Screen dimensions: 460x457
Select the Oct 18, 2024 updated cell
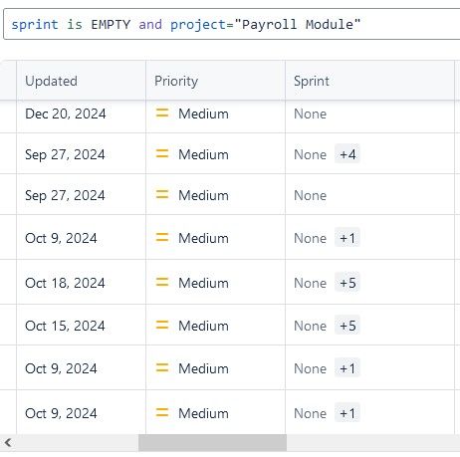tap(81, 283)
